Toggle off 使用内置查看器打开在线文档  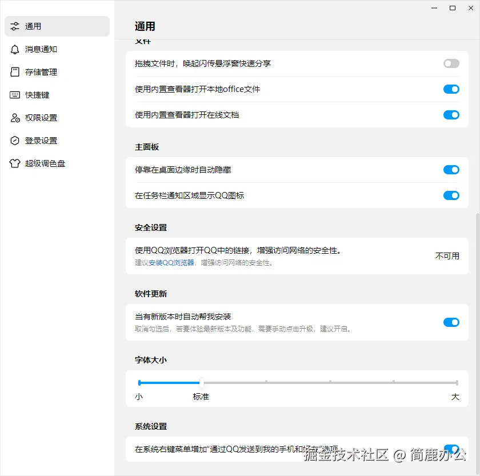coord(451,115)
